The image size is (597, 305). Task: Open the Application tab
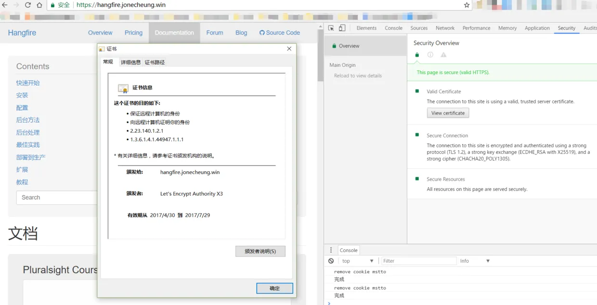click(537, 28)
